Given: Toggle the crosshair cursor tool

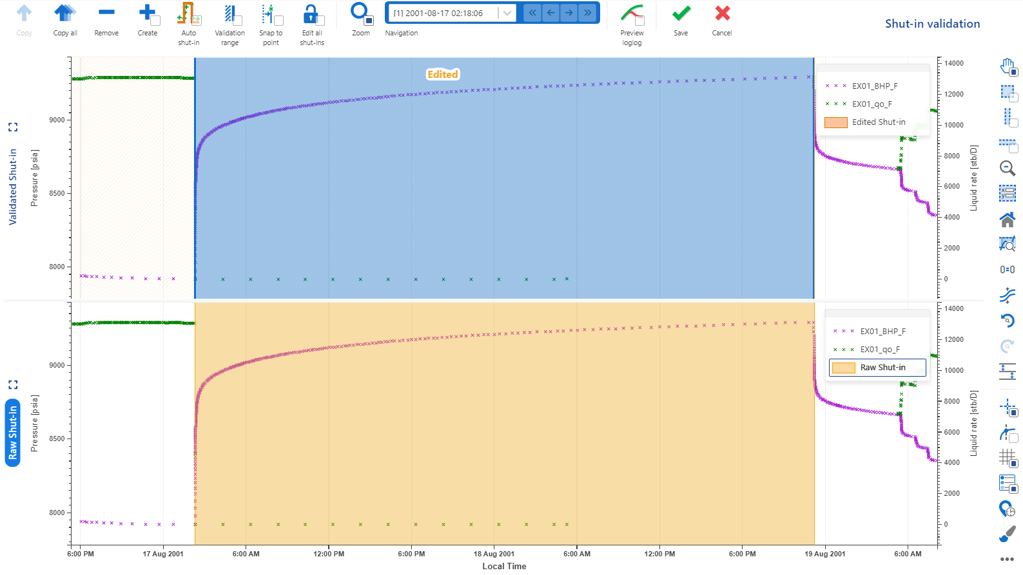Looking at the screenshot, I should pyautogui.click(x=1008, y=408).
